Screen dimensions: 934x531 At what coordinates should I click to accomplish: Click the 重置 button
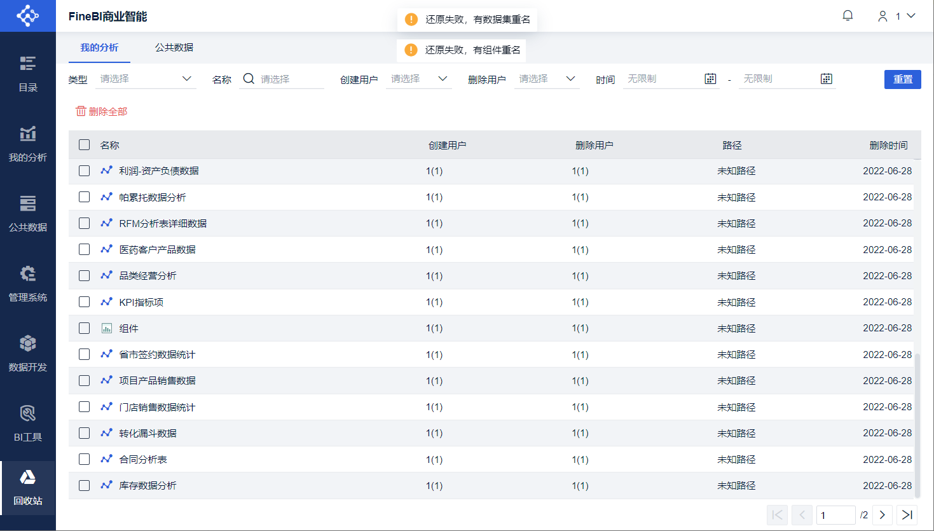(902, 79)
